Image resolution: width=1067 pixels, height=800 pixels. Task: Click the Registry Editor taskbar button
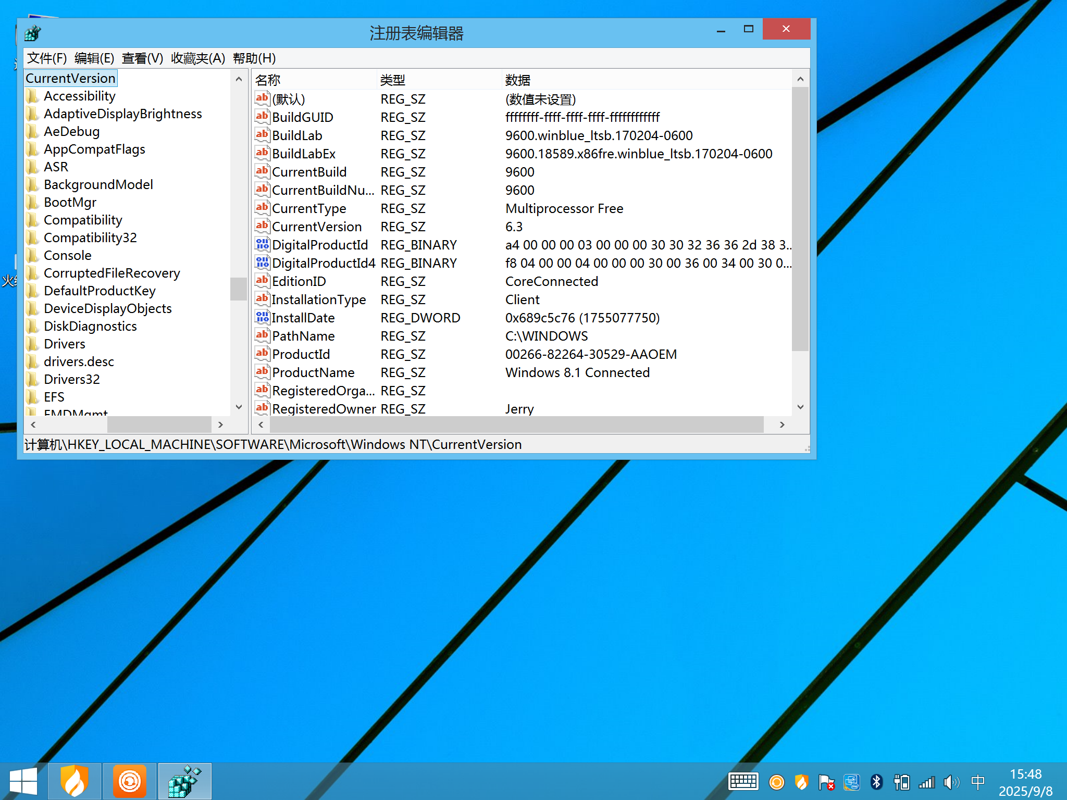pyautogui.click(x=185, y=781)
